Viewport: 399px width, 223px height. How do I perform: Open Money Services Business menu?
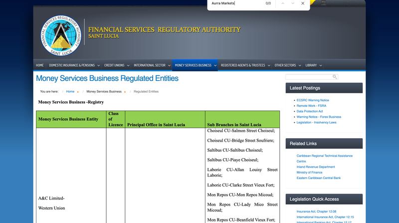click(x=193, y=65)
